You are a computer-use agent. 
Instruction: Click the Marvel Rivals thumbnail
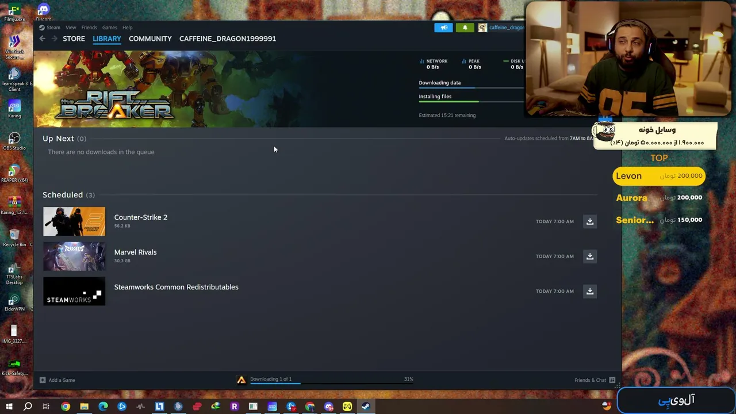[74, 256]
